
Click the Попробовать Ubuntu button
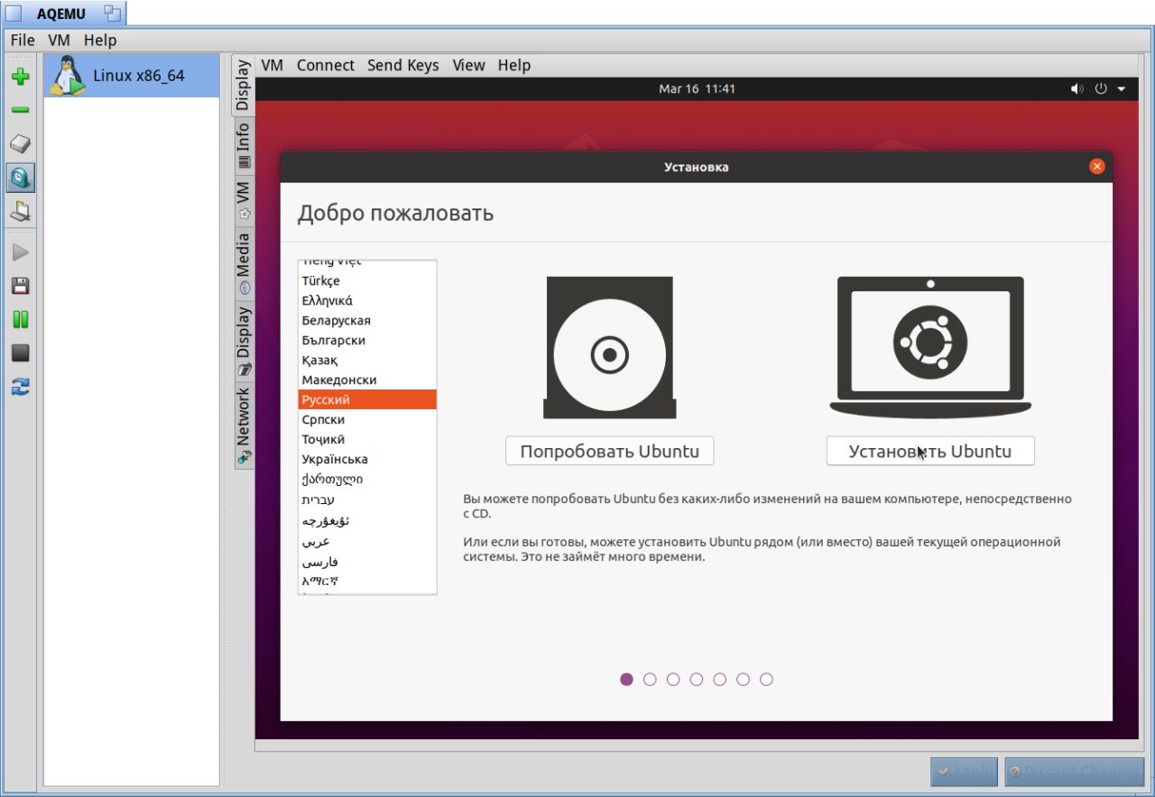(609, 451)
